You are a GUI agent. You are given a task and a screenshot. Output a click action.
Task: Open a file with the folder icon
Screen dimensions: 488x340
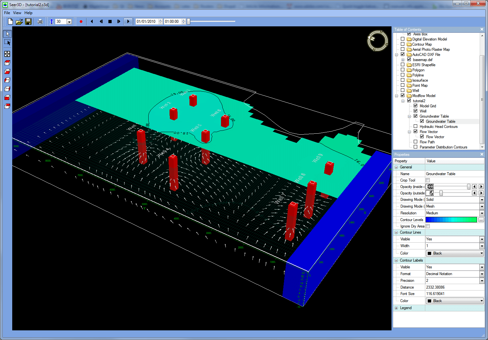point(19,22)
